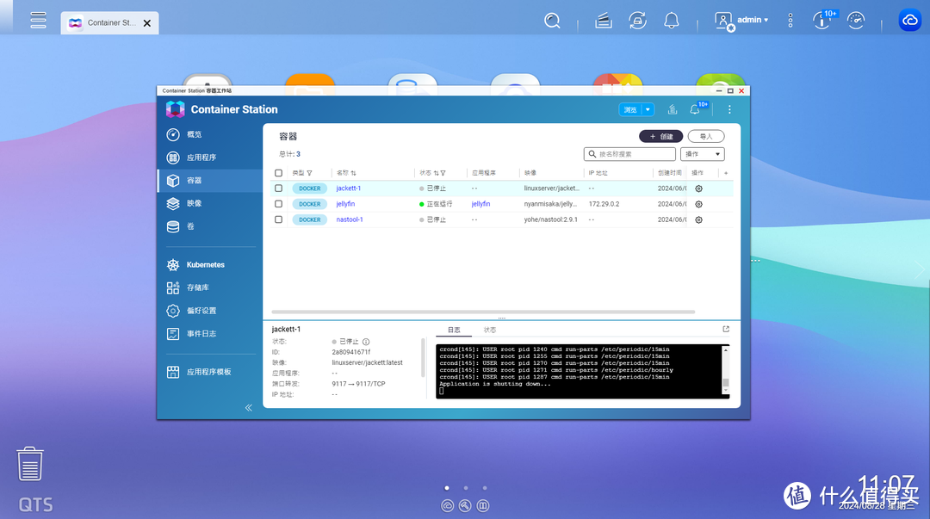Check the nastool-1 container checkbox
The image size is (930, 519).
[278, 219]
